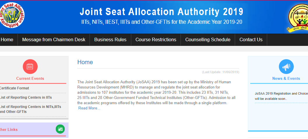The height and width of the screenshot is (139, 308).
Task: Click the JoSAA logo at top left
Action: (x=12, y=15)
